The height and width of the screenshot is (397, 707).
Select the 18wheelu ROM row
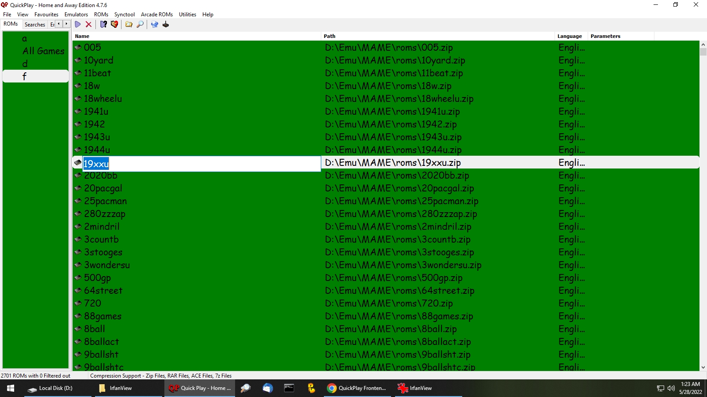point(386,98)
